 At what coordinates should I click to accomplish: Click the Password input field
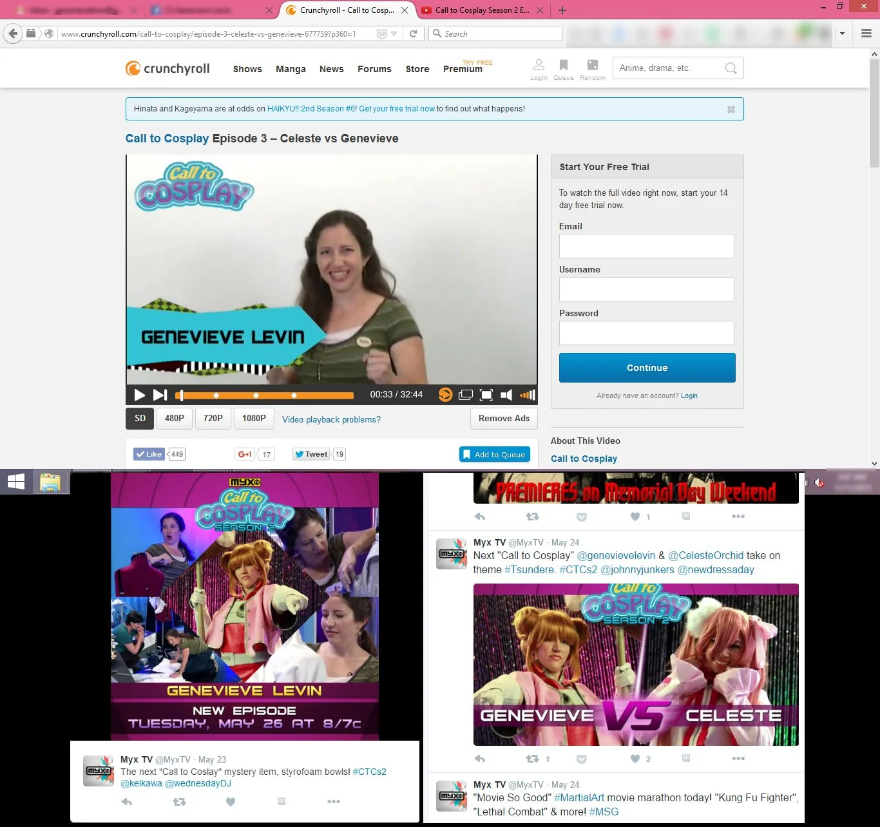[647, 333]
